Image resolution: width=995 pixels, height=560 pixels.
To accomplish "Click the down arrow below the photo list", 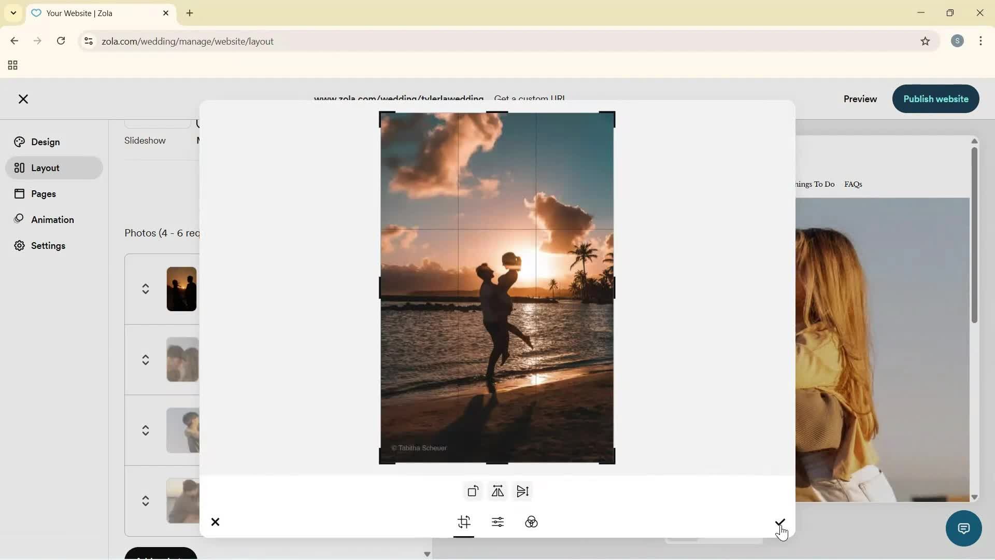I will [427, 554].
